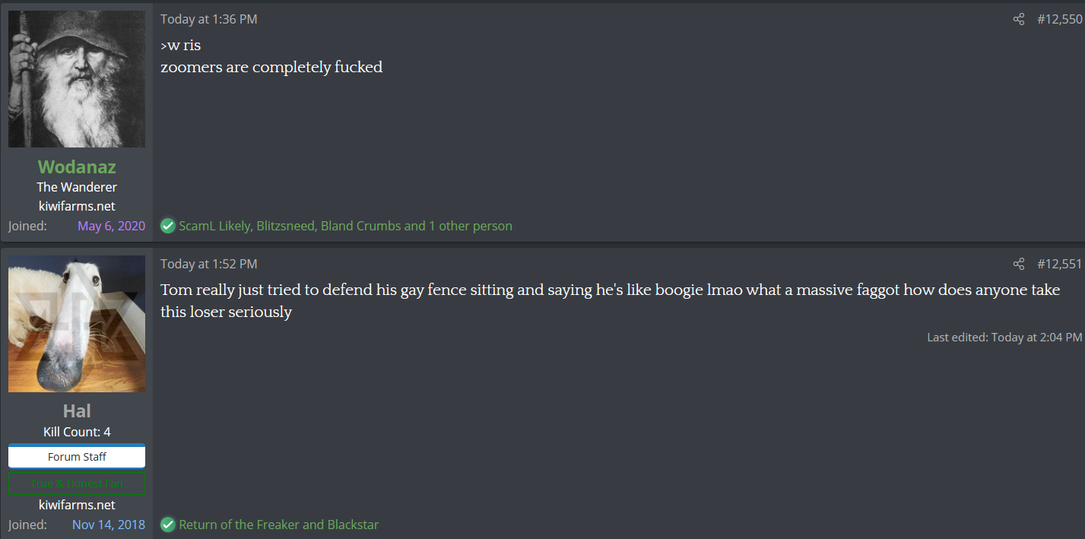View reactions 'Return of the Freaker and Blackstar'
This screenshot has width=1085, height=539.
tap(278, 525)
